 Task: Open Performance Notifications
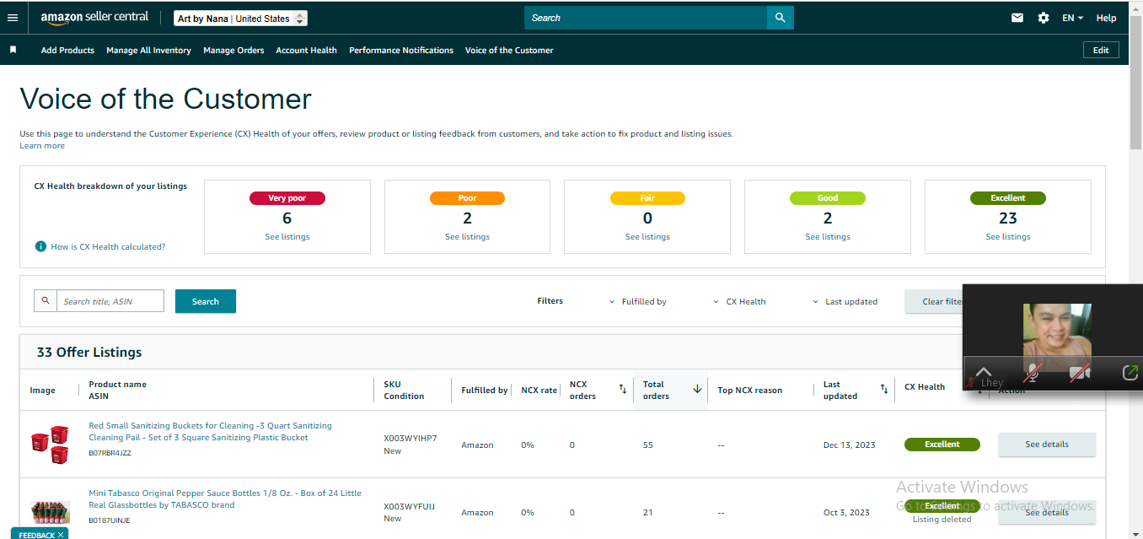tap(401, 50)
